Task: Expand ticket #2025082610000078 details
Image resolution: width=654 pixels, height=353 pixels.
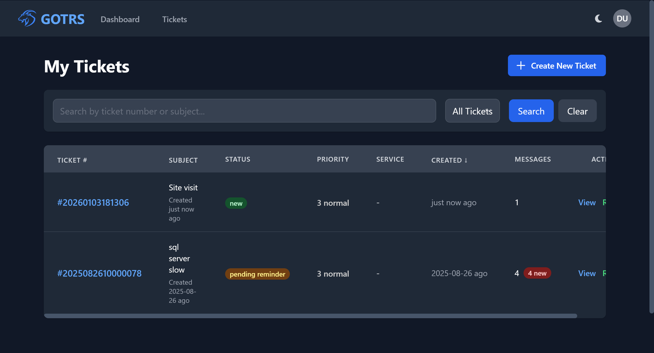Action: tap(99, 273)
